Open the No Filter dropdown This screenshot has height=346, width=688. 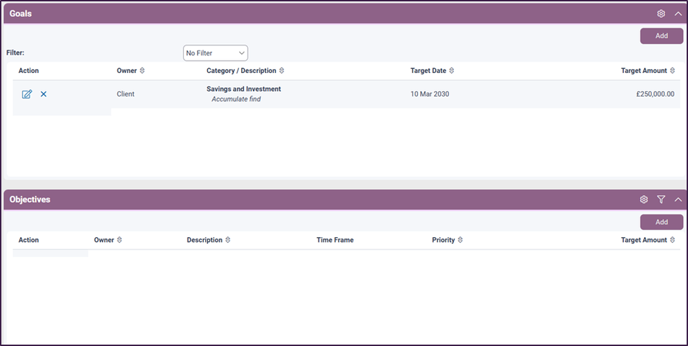point(215,53)
